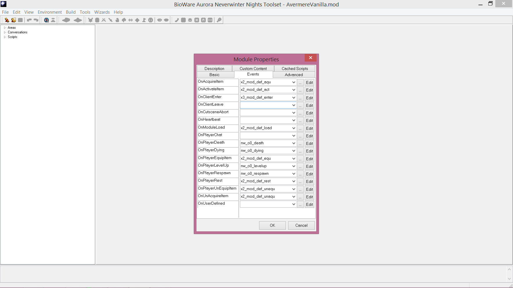This screenshot has height=288, width=513.
Task: Open the OnClientEnter script dropdown
Action: [294, 98]
